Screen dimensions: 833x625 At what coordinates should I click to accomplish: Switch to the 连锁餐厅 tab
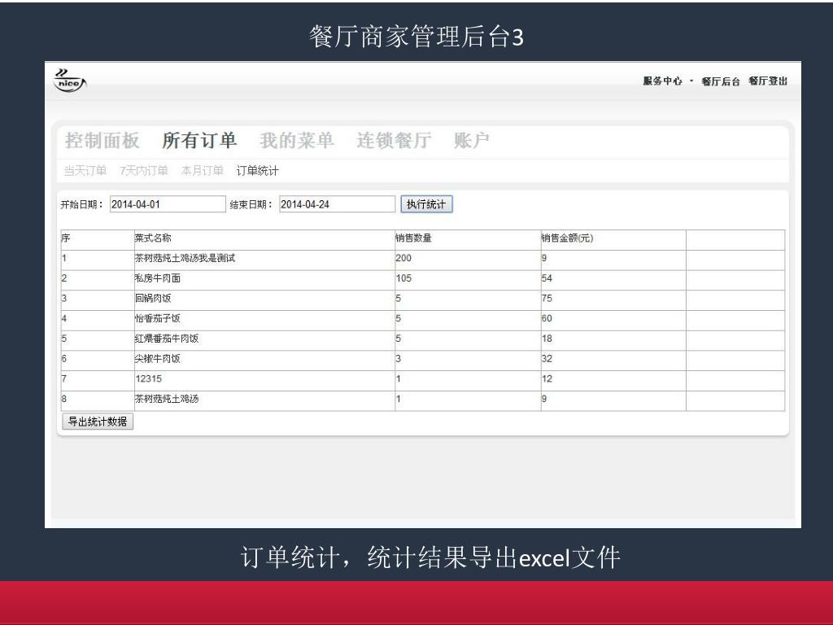click(x=394, y=140)
